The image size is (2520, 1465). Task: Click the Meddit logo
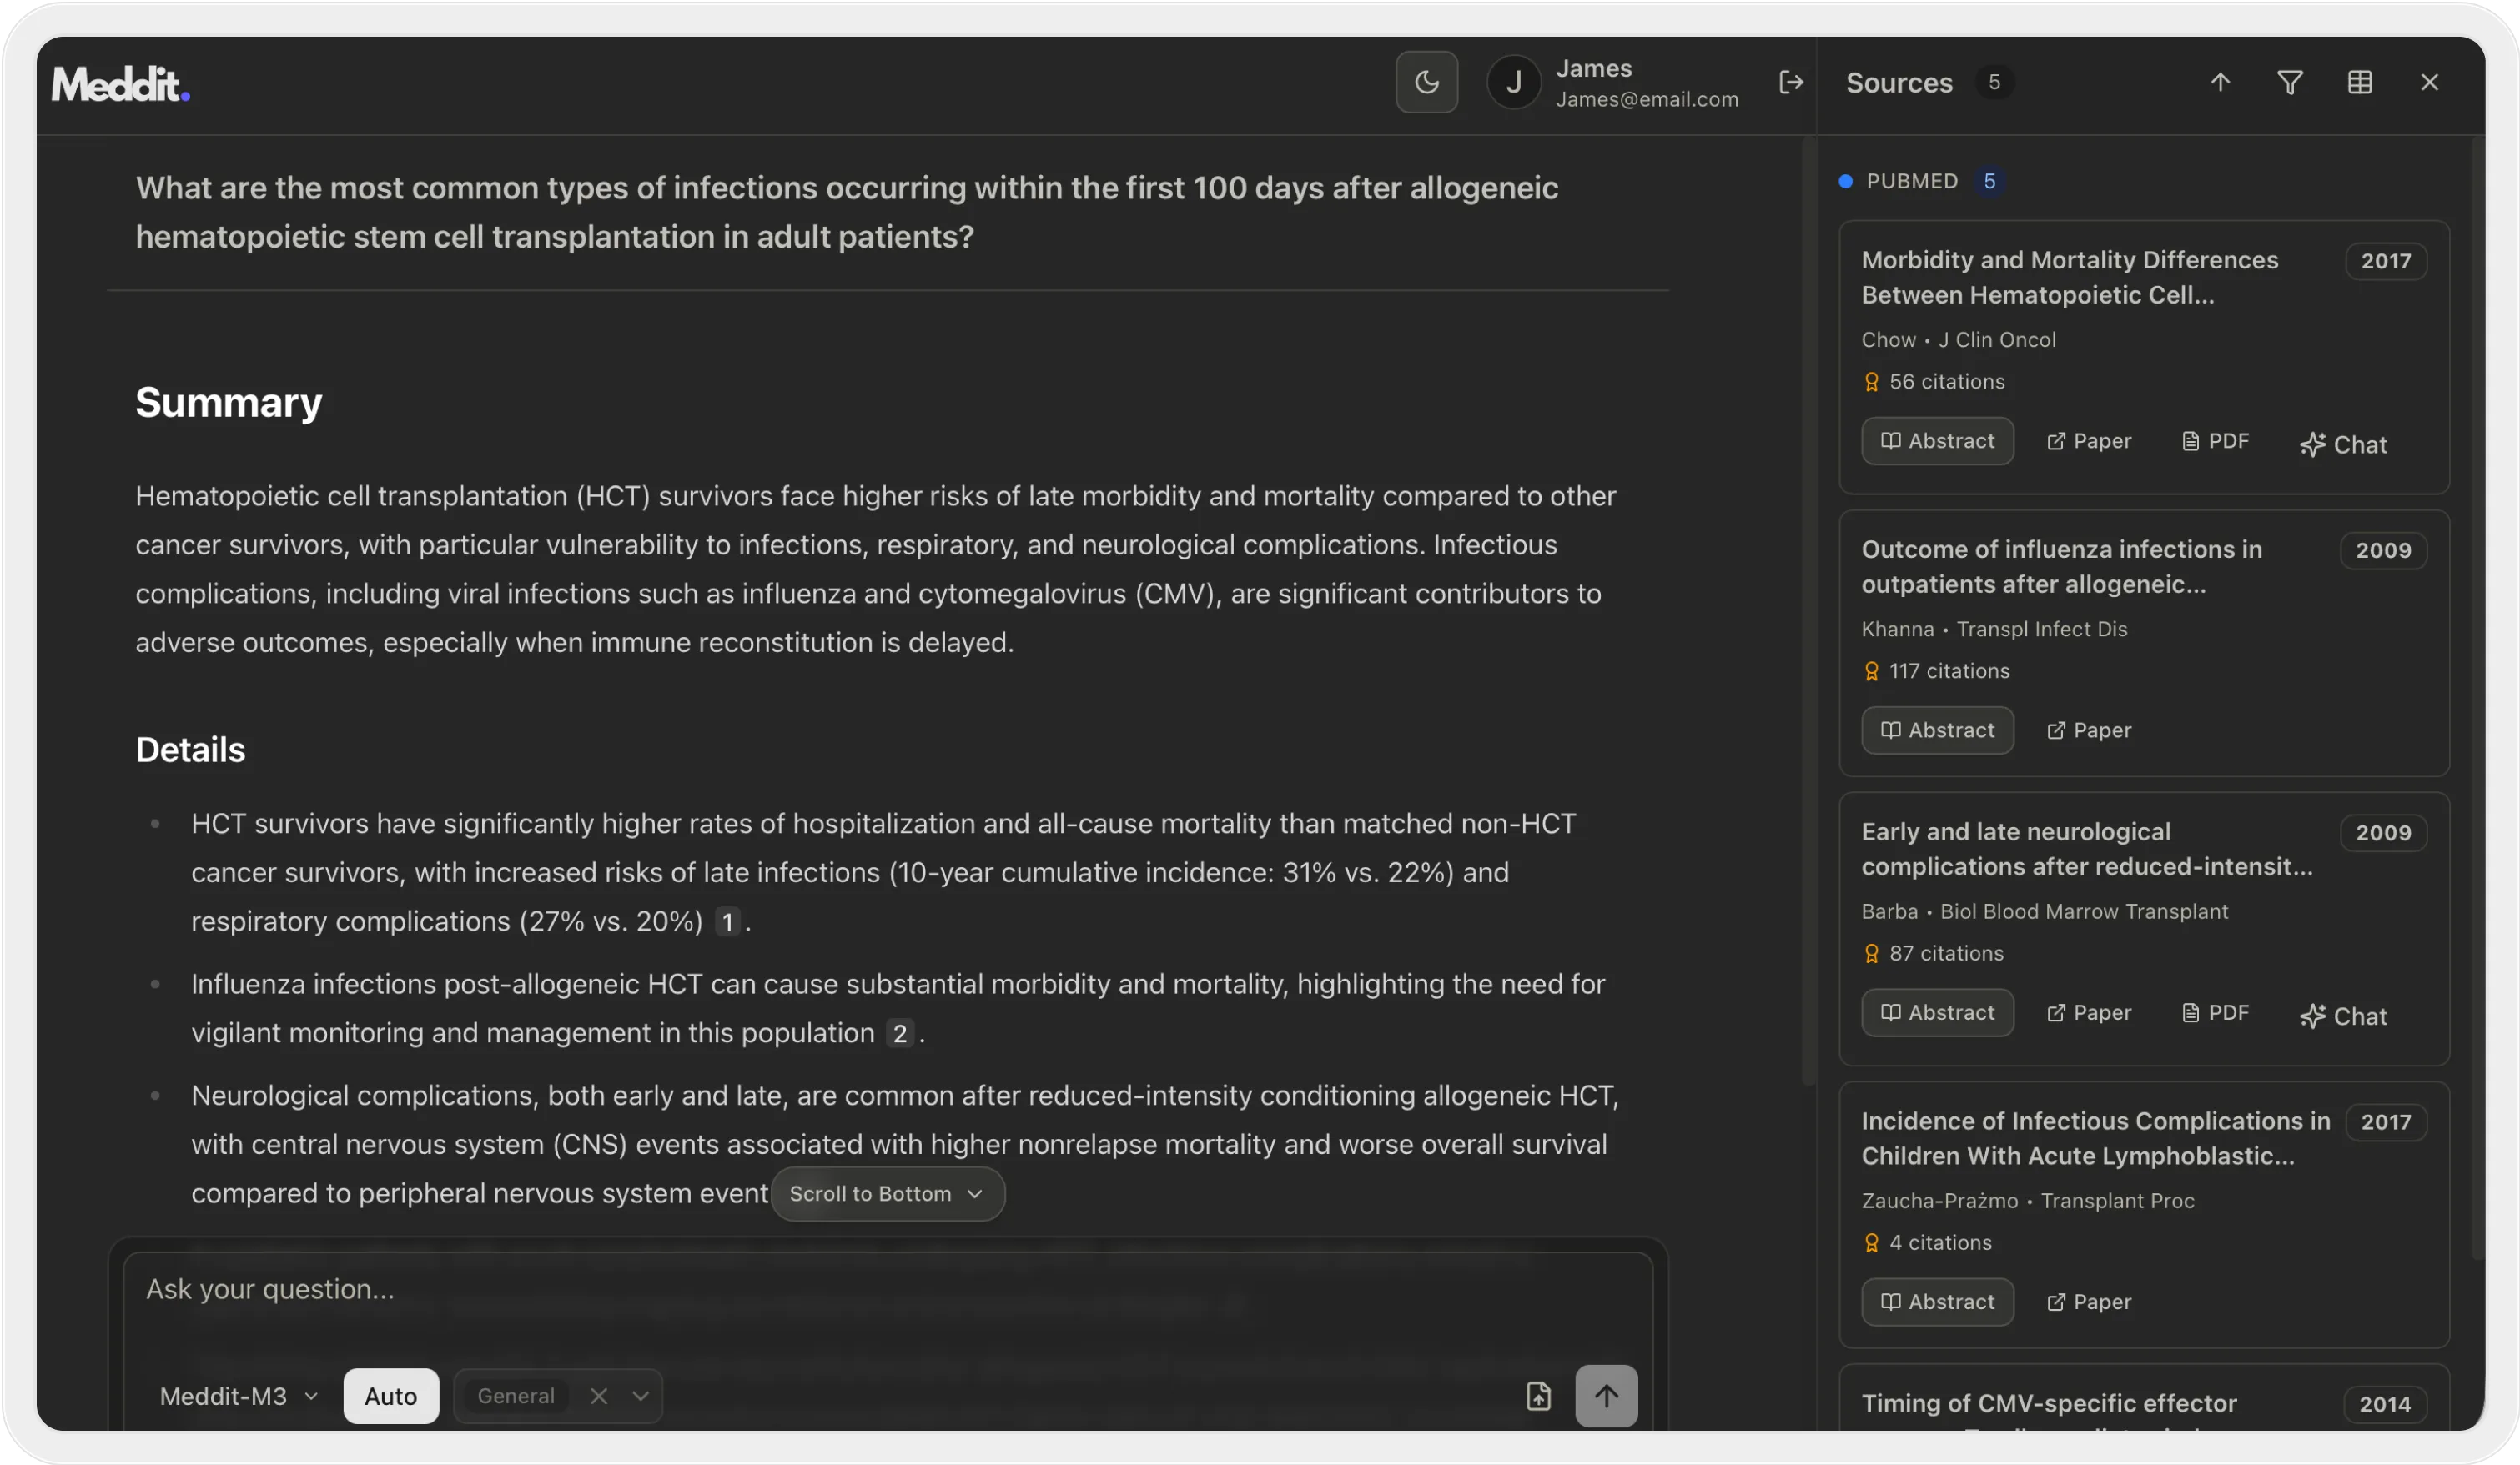pyautogui.click(x=121, y=84)
